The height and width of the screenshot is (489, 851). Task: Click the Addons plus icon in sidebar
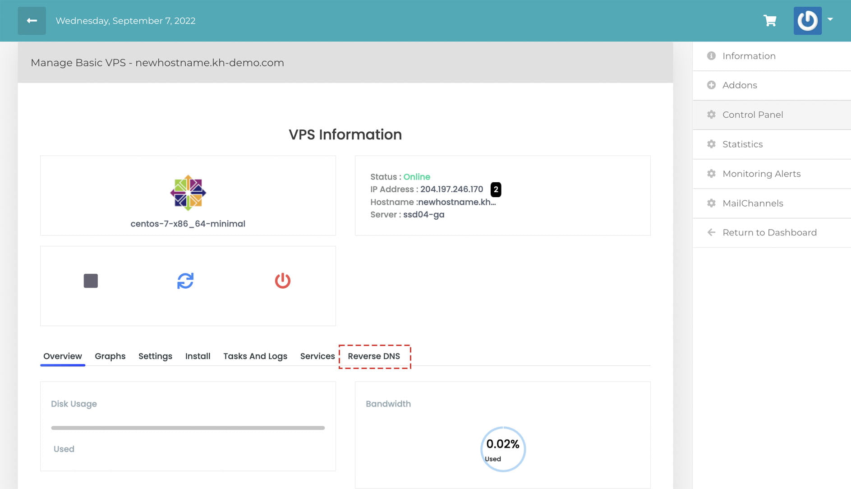711,85
